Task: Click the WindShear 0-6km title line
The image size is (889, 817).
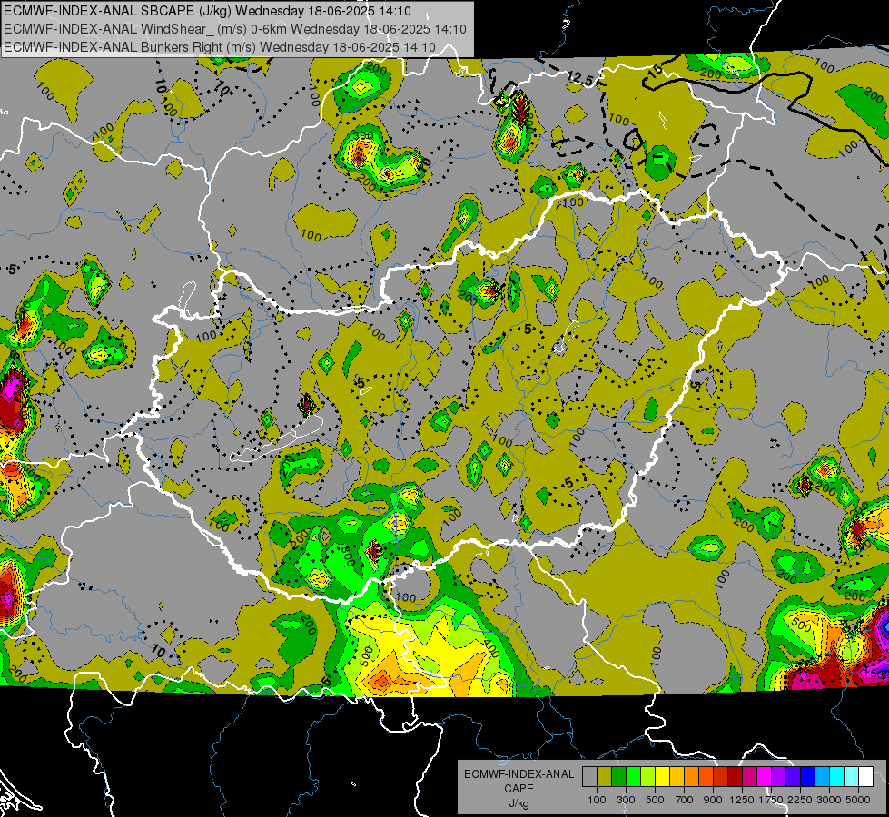Action: [234, 29]
